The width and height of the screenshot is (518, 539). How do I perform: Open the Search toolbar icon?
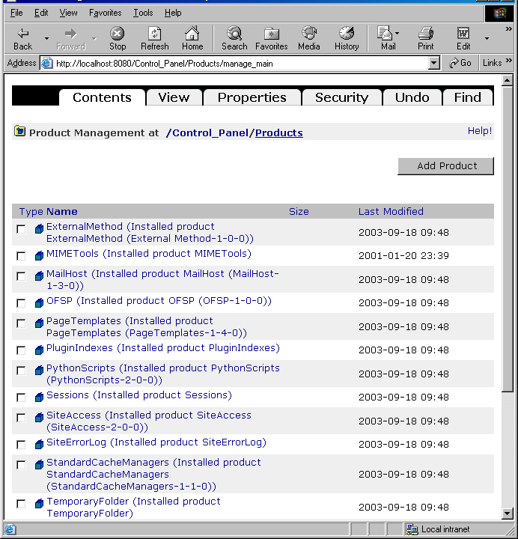coord(234,34)
